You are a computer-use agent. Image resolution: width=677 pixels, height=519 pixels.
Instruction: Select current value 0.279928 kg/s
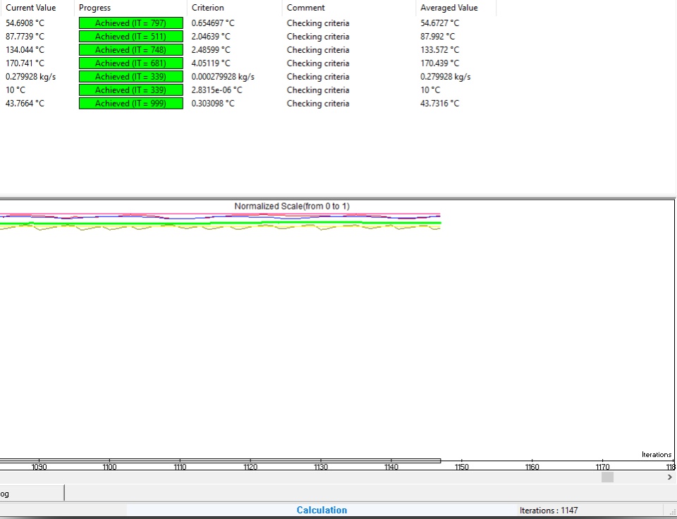point(30,76)
